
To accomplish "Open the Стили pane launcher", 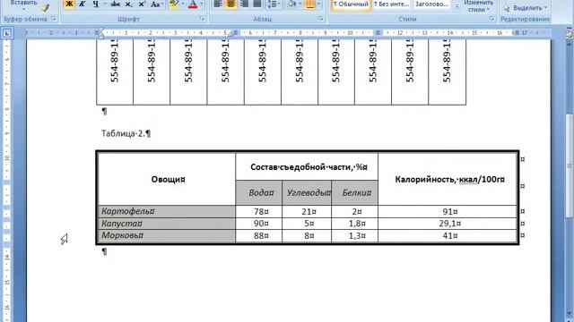I will [x=492, y=19].
